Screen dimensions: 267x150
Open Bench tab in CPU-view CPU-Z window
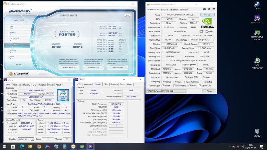point(51,85)
